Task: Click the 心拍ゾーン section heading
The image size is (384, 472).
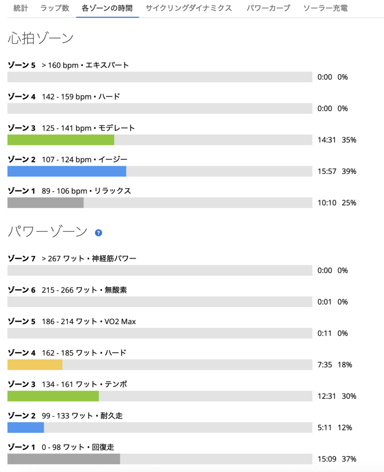Action: (x=41, y=39)
